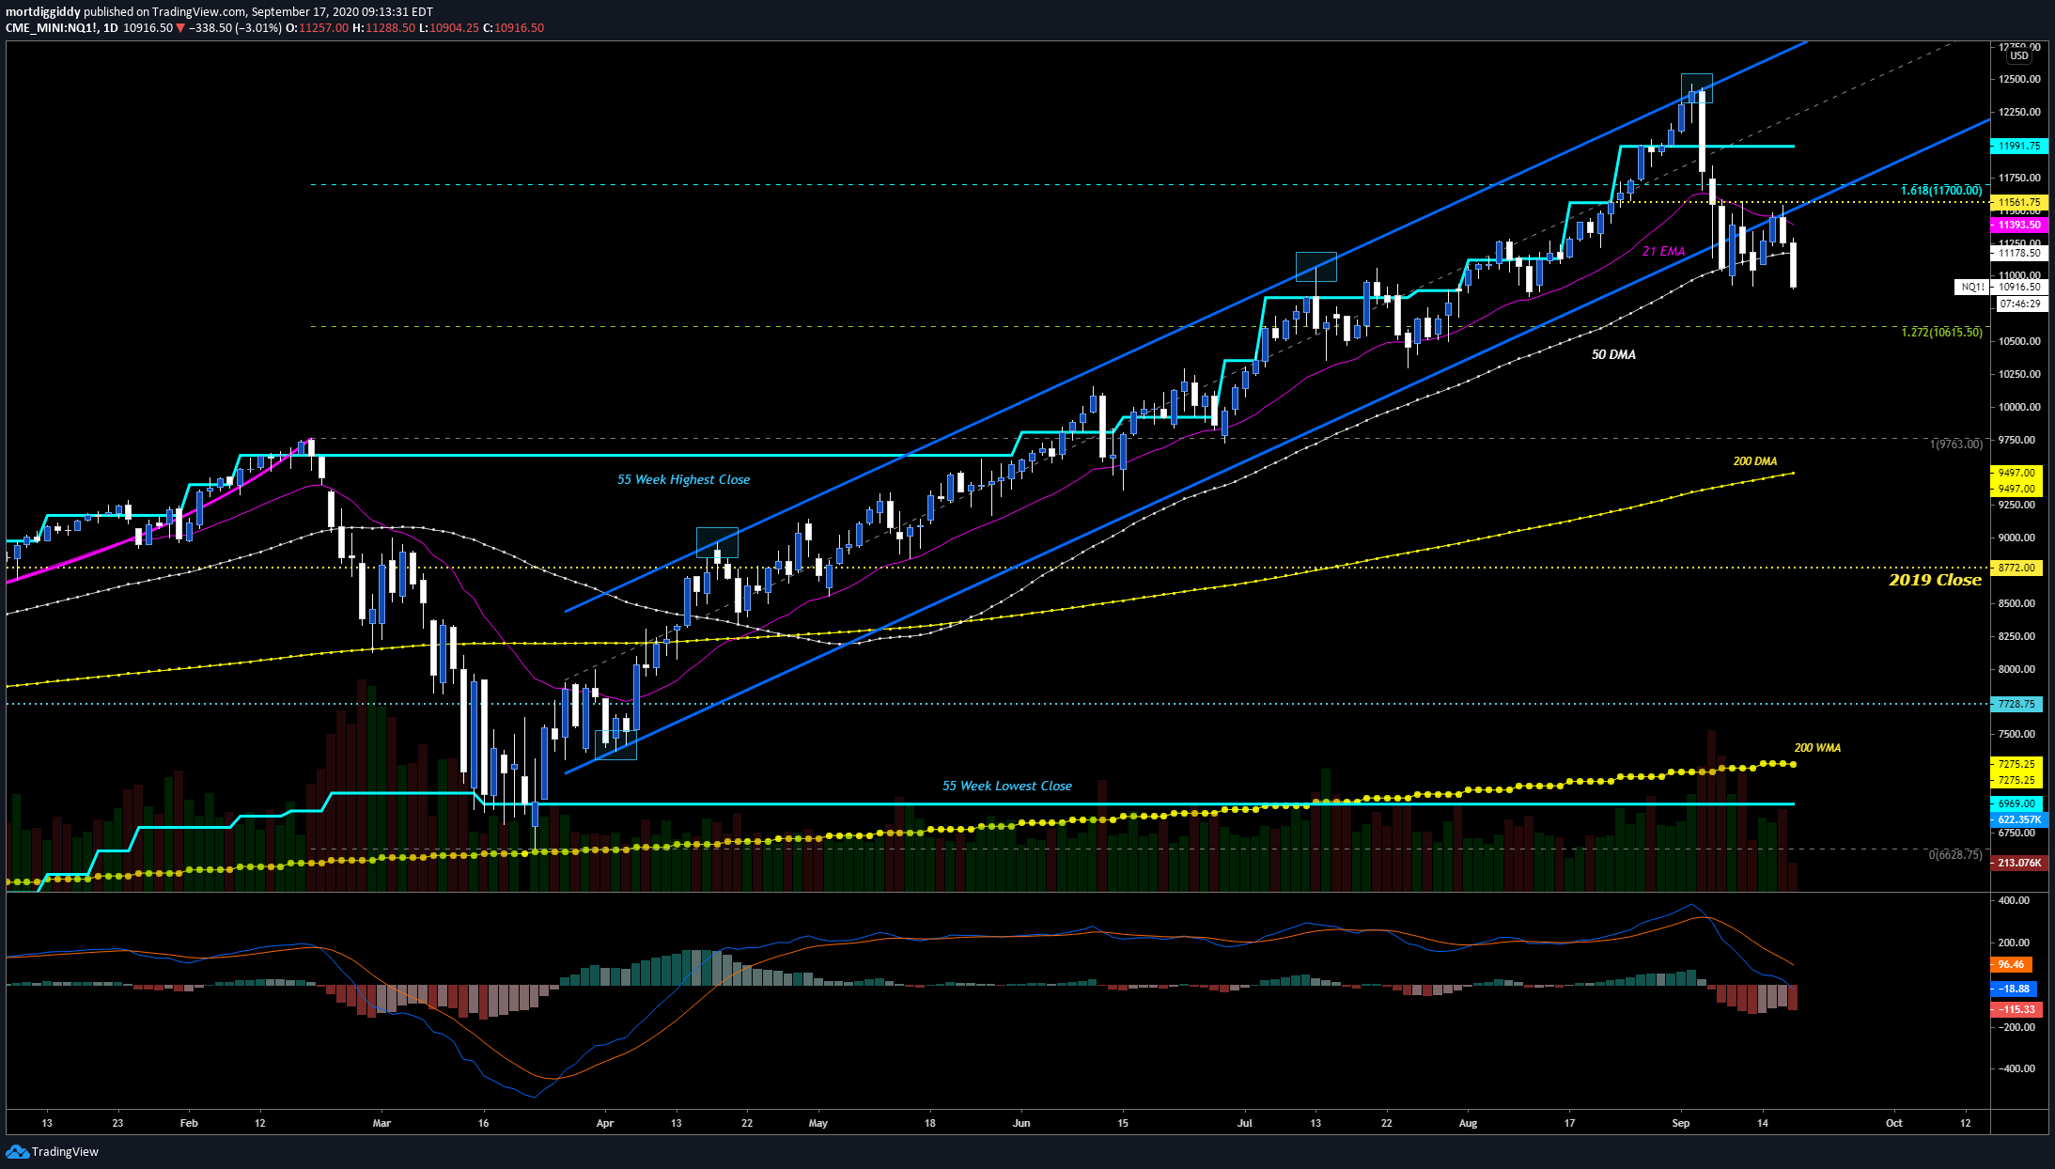Viewport: 2055px width, 1169px height.
Task: Click the 2019 Close annotation
Action: coord(1935,580)
